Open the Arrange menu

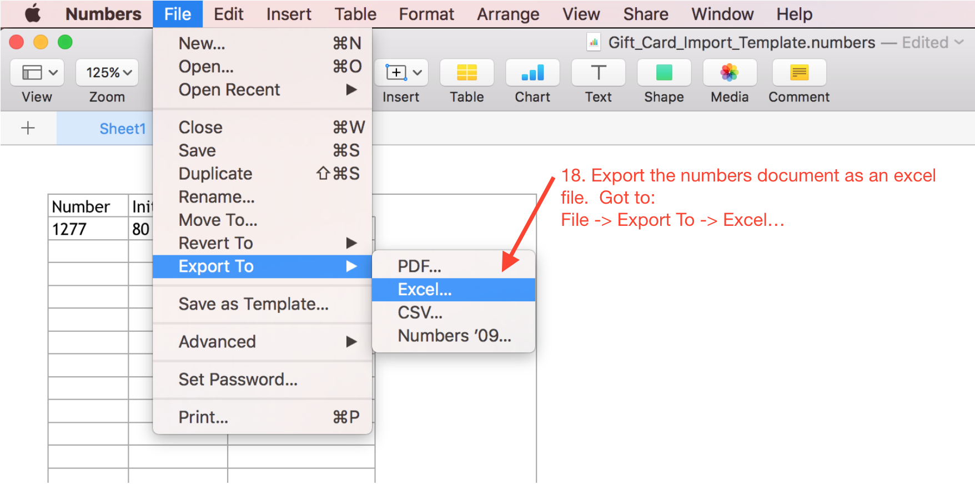click(x=508, y=14)
